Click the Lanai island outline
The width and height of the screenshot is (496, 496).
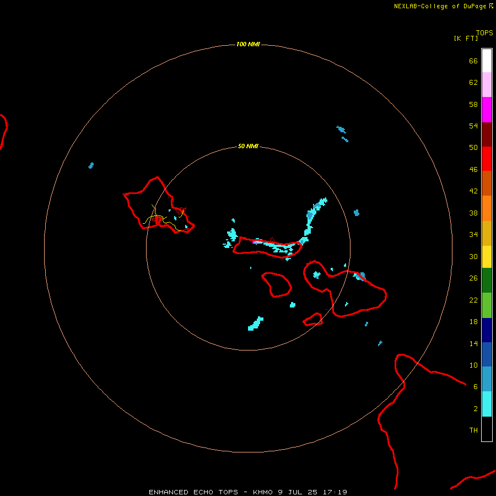pyautogui.click(x=277, y=285)
